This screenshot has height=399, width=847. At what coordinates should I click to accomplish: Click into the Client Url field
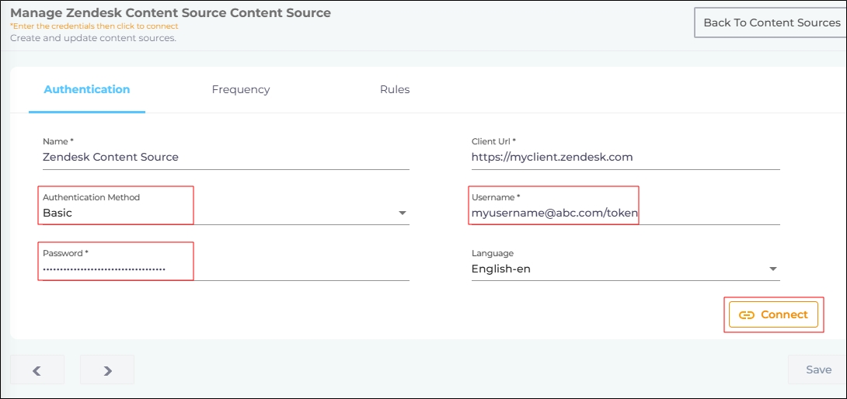click(x=625, y=157)
